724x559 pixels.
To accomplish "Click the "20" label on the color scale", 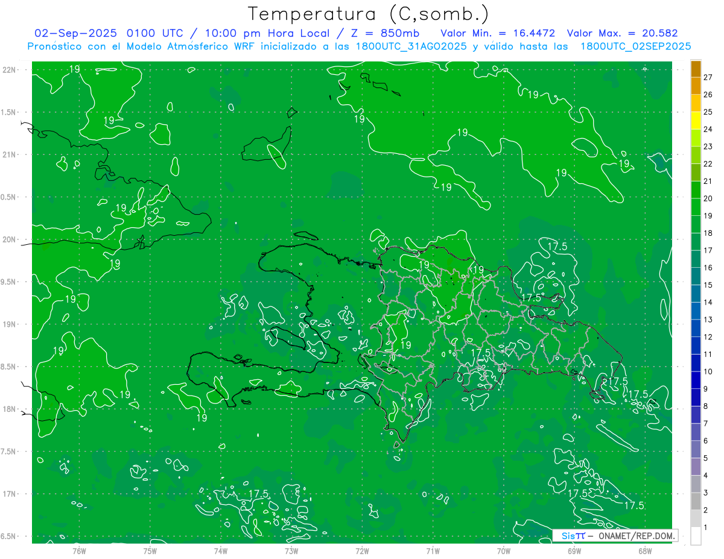I will (x=708, y=198).
